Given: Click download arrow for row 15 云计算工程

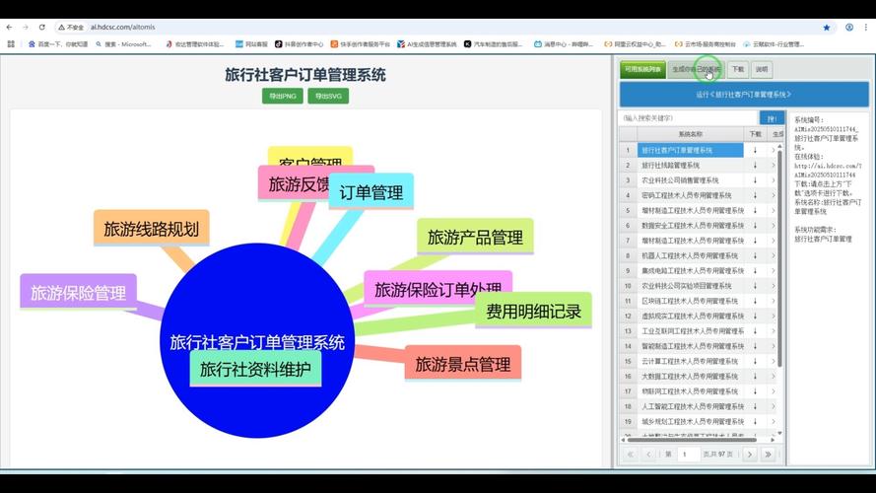Looking at the screenshot, I should (756, 361).
